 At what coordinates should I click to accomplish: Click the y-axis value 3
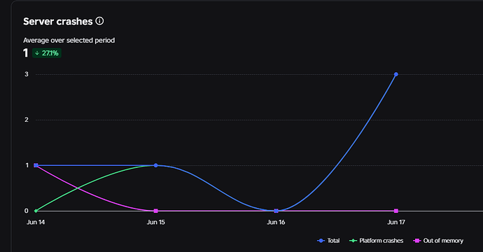pyautogui.click(x=27, y=74)
